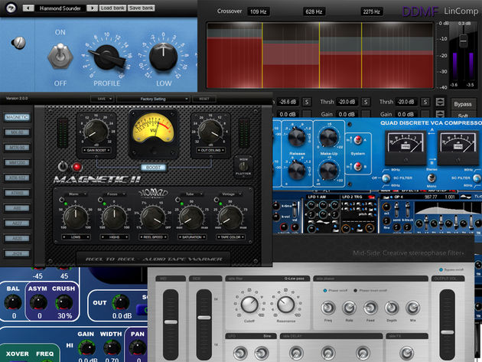Image resolution: width=482 pixels, height=362 pixels.
Task: Click the SIDE vertical fader
Action: click(x=204, y=318)
